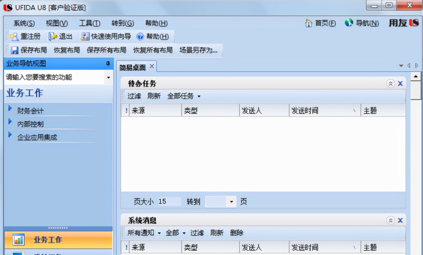Collapse the 系统消息 panel
Viewport: 423px width, 255px height.
pos(390,220)
